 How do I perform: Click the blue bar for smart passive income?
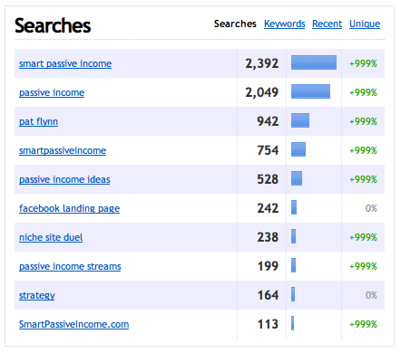point(314,62)
